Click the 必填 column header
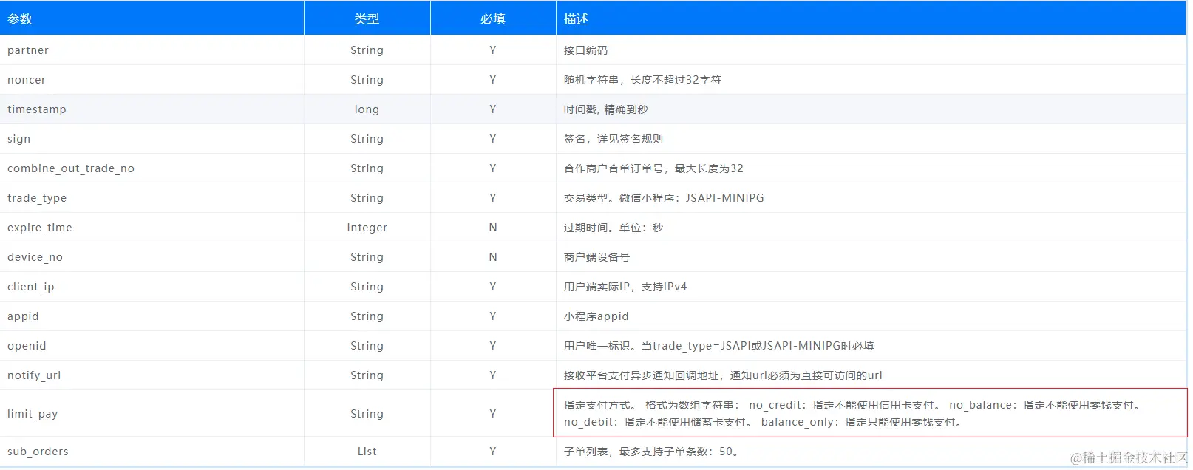1193x470 pixels. [x=493, y=19]
